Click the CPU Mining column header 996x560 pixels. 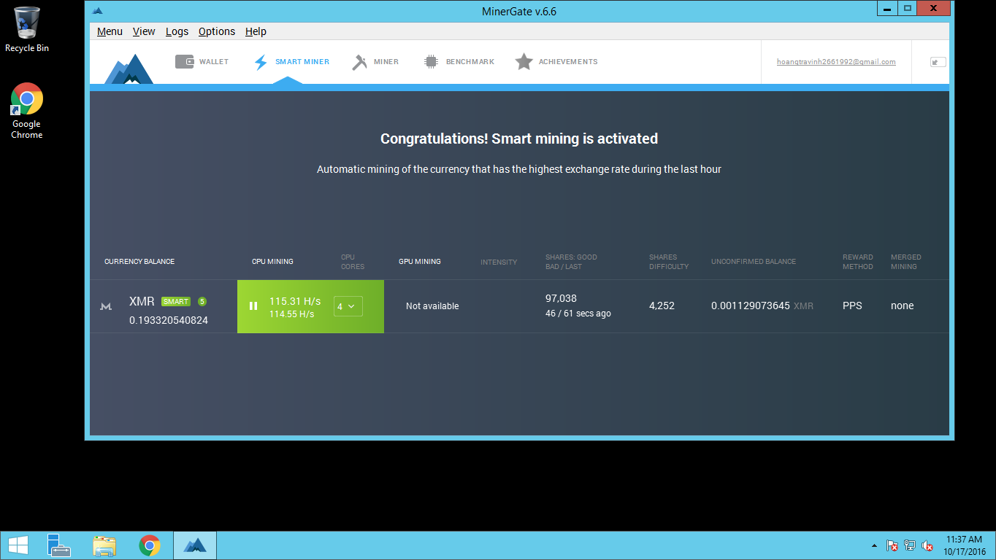click(272, 262)
